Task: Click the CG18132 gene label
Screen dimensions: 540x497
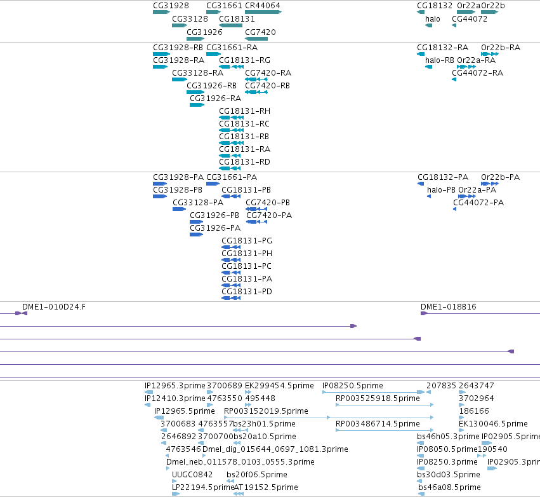Action: tap(435, 6)
